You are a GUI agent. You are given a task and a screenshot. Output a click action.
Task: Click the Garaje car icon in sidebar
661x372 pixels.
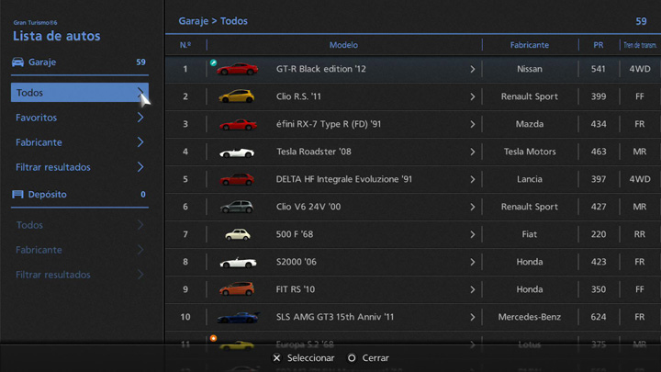coord(18,62)
